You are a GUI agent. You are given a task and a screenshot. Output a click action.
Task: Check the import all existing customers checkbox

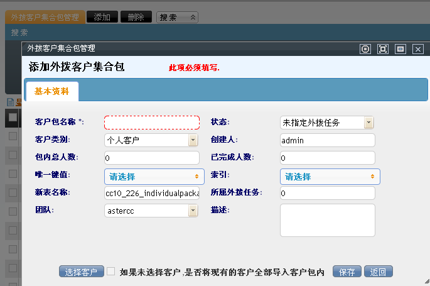click(111, 272)
